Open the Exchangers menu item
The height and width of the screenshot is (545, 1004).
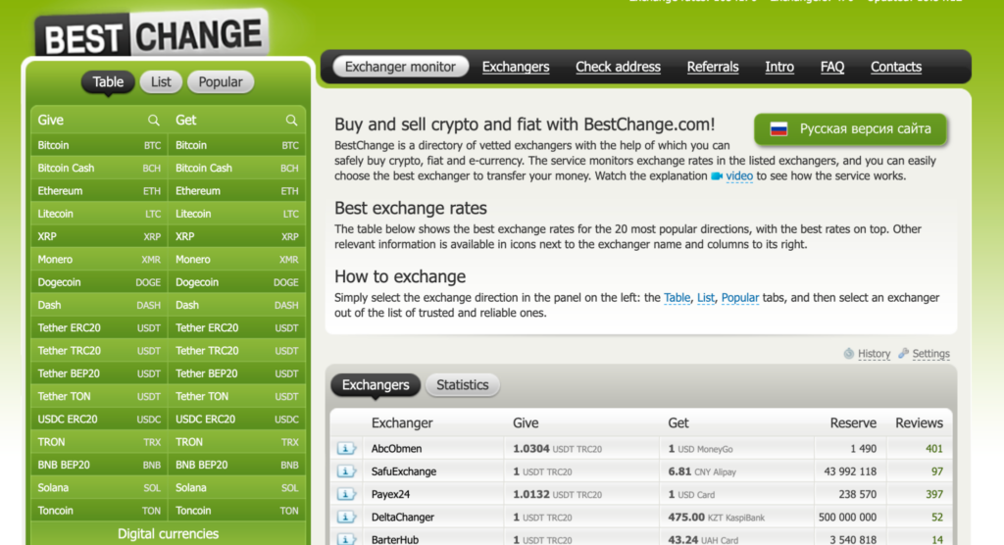pos(516,67)
